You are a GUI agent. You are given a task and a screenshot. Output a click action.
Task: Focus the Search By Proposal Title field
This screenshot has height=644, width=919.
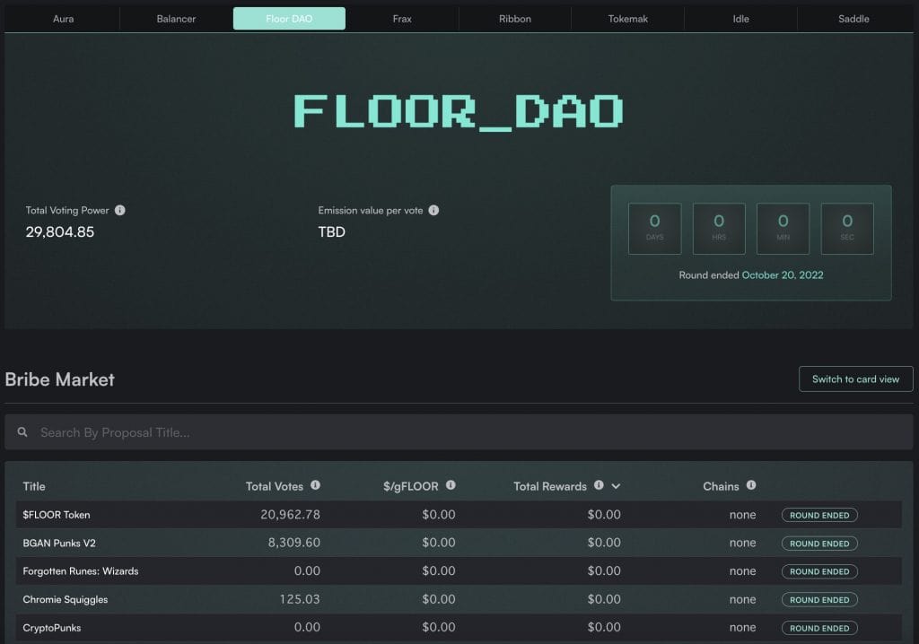coord(459,432)
